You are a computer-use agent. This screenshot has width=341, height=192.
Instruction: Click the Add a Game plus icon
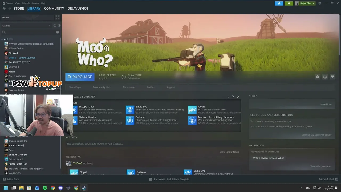coord(4,179)
